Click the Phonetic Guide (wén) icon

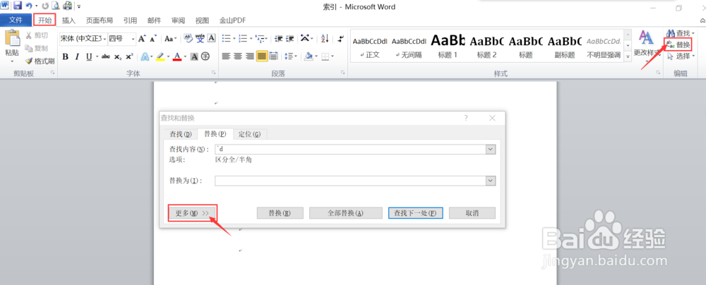click(200, 38)
